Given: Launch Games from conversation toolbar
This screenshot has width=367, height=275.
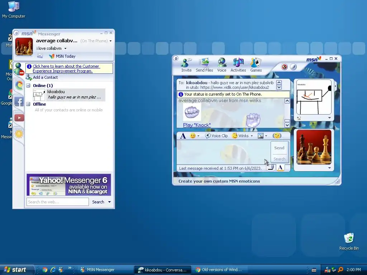Looking at the screenshot, I should point(256,65).
